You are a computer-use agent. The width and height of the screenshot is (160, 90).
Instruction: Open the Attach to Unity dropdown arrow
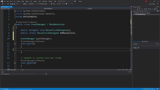click(48, 4)
